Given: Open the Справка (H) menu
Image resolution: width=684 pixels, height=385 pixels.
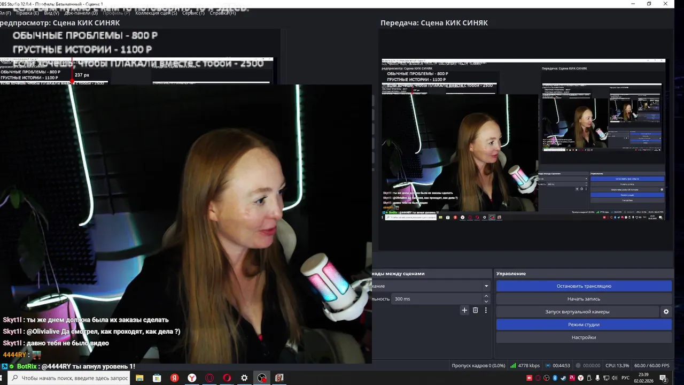Looking at the screenshot, I should point(222,13).
